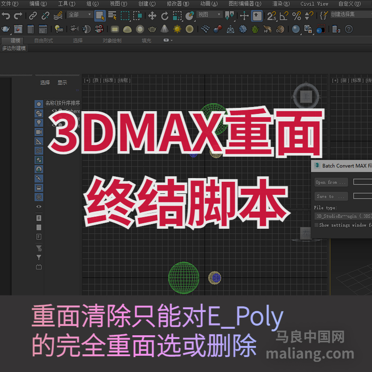This screenshot has height=372, width=372.
Task: Expand the 多边形建模 panel
Action: point(14,48)
